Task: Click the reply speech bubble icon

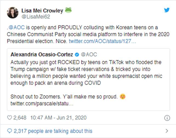Action: [9, 131]
